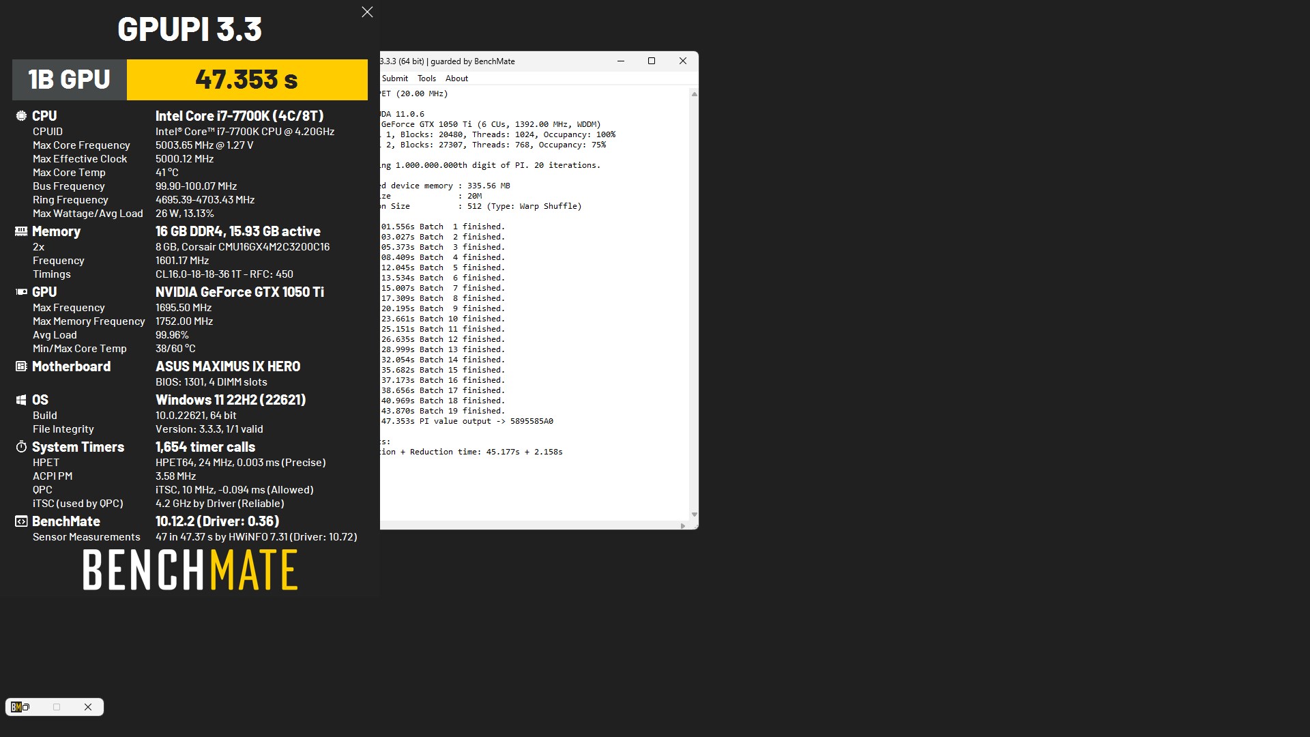Click the Reduction time 45.177s + 2.158s line

(471, 452)
